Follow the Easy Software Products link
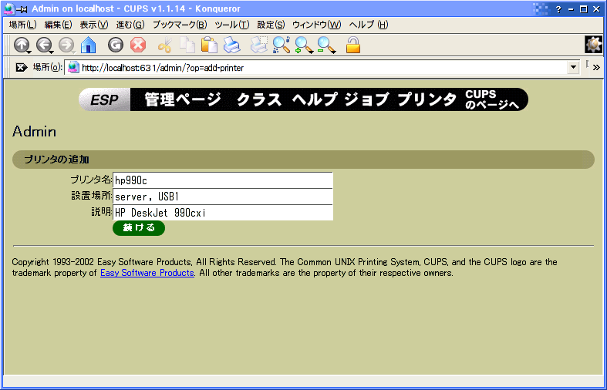The width and height of the screenshot is (607, 390). (x=147, y=273)
